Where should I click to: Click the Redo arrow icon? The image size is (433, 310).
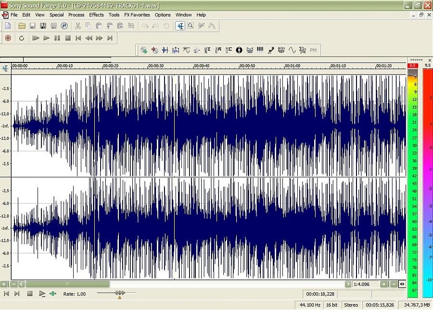155,26
